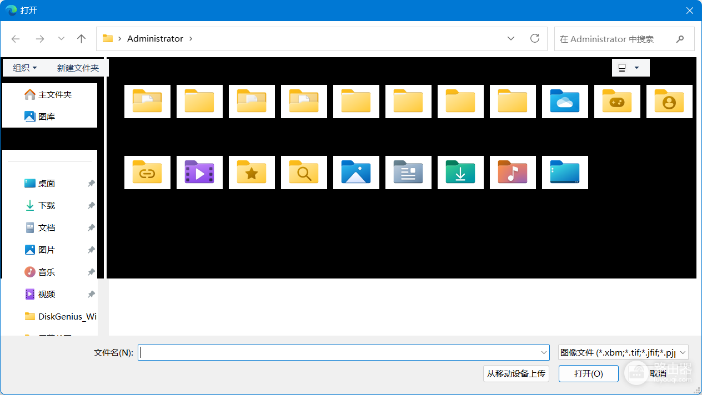702x395 pixels.
Task: Expand the 文件名 history dropdown arrow
Action: pos(544,352)
